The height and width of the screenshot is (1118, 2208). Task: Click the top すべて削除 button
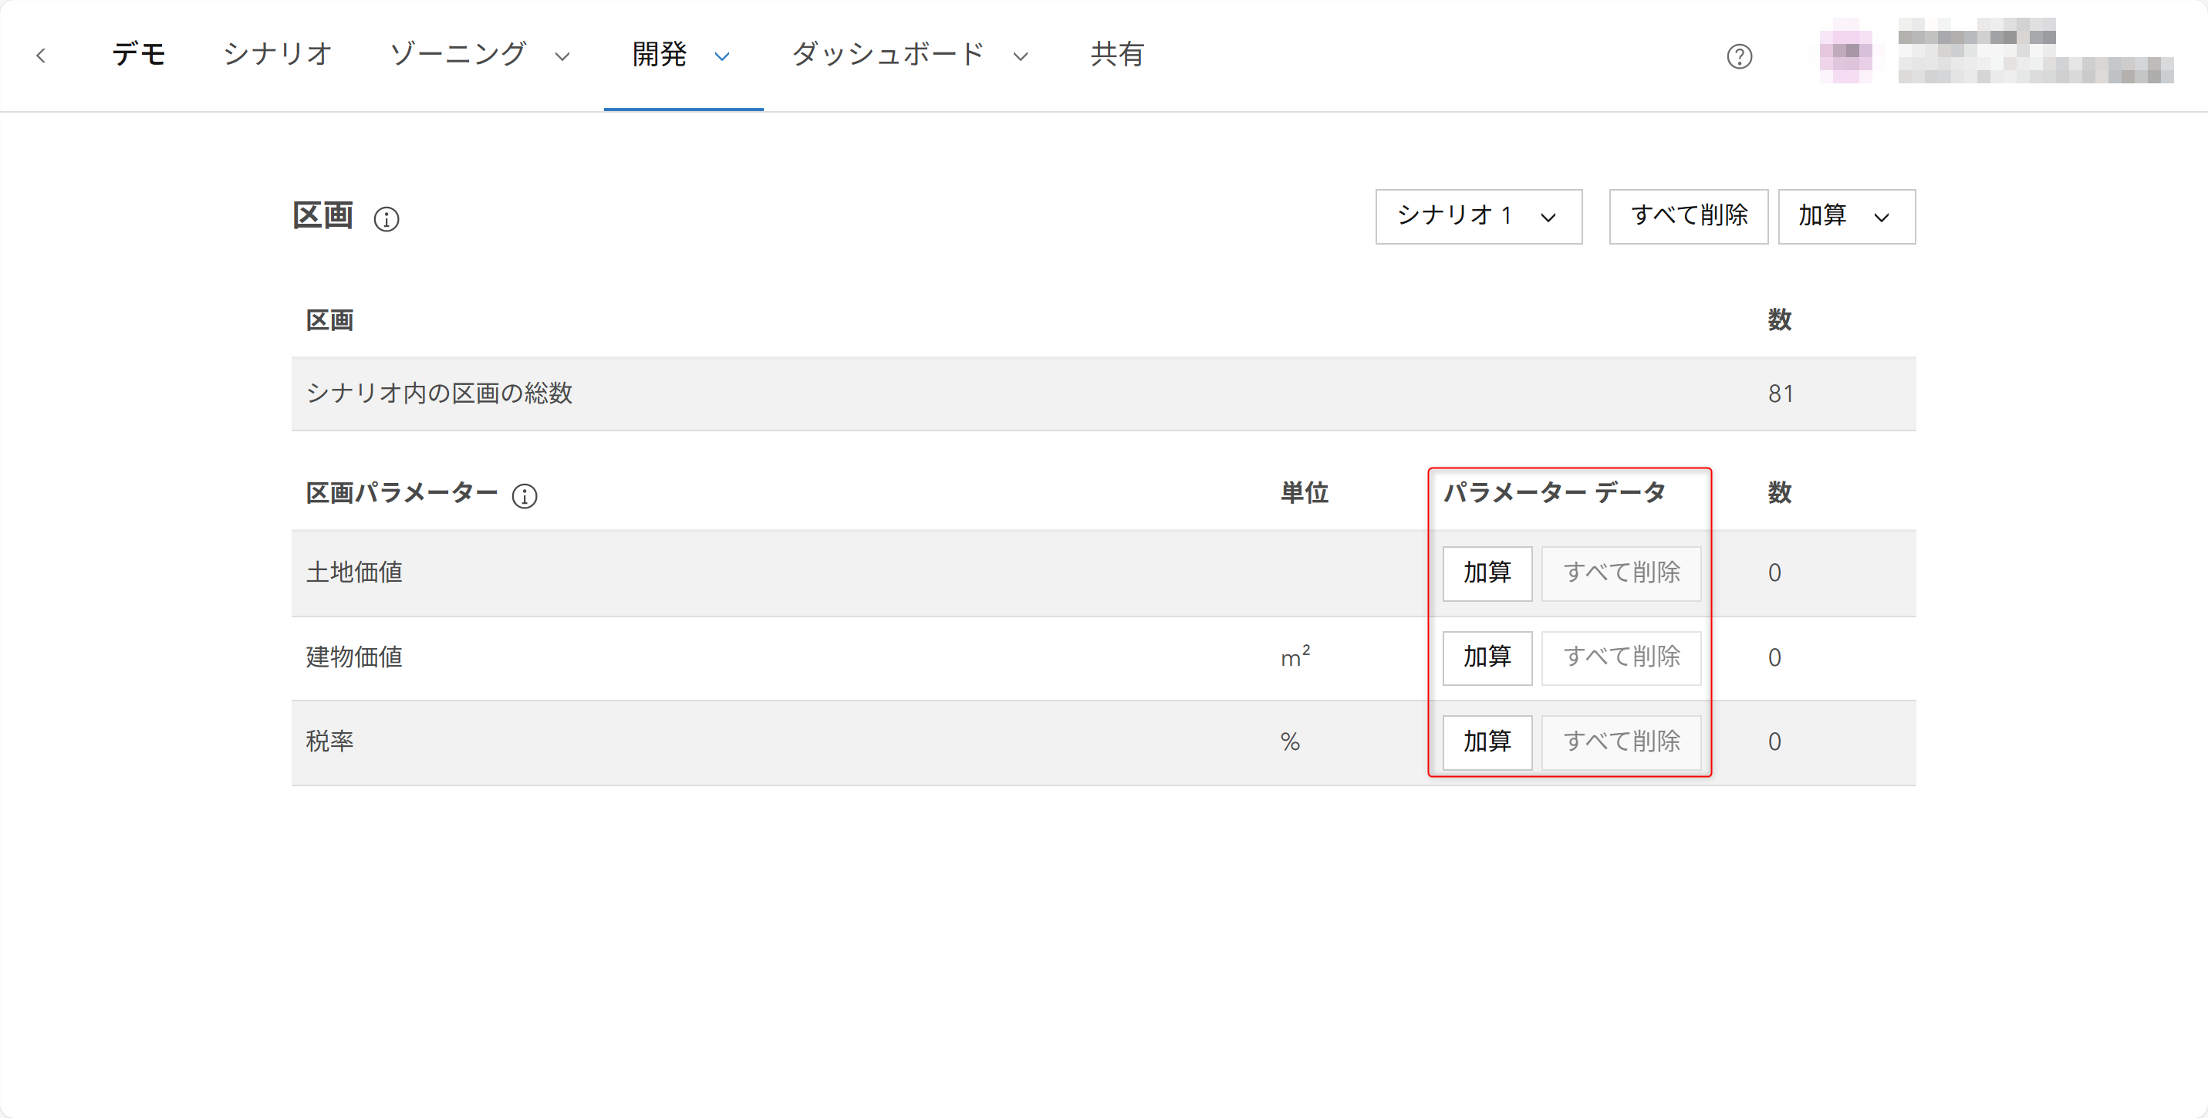click(x=1688, y=217)
